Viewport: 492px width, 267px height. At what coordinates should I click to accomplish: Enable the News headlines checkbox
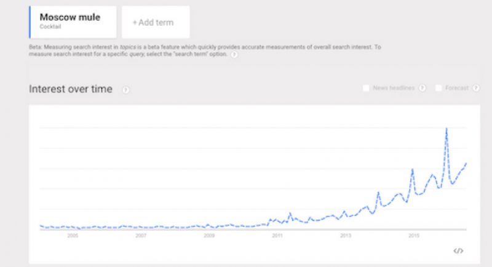click(366, 89)
